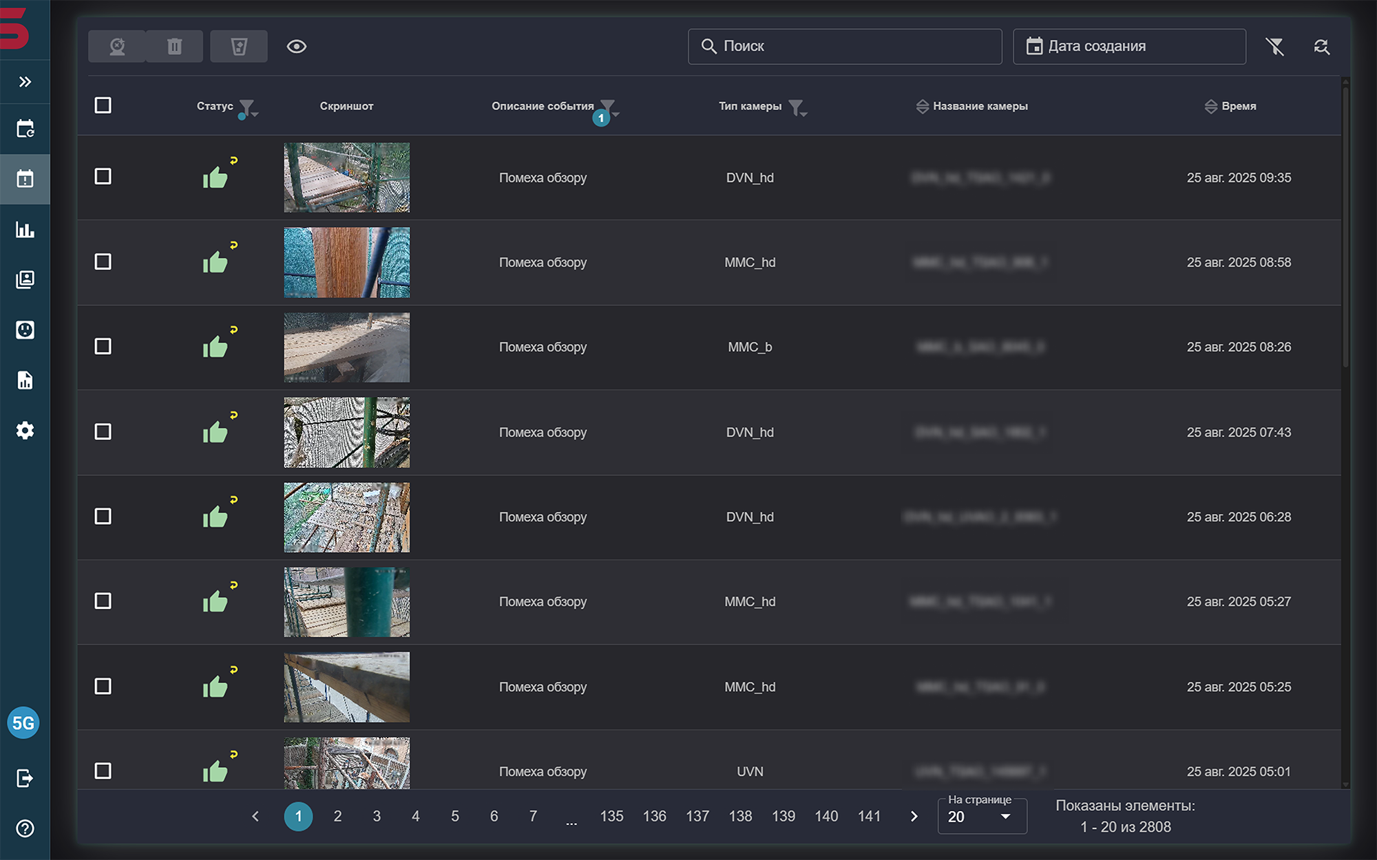Open the Статус column filter
The image size is (1377, 860).
246,107
